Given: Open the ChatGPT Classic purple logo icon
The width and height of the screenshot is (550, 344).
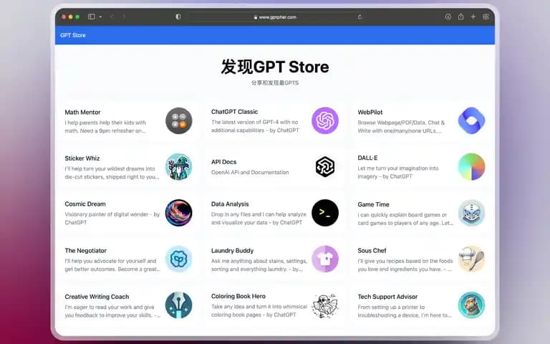Looking at the screenshot, I should 325,120.
